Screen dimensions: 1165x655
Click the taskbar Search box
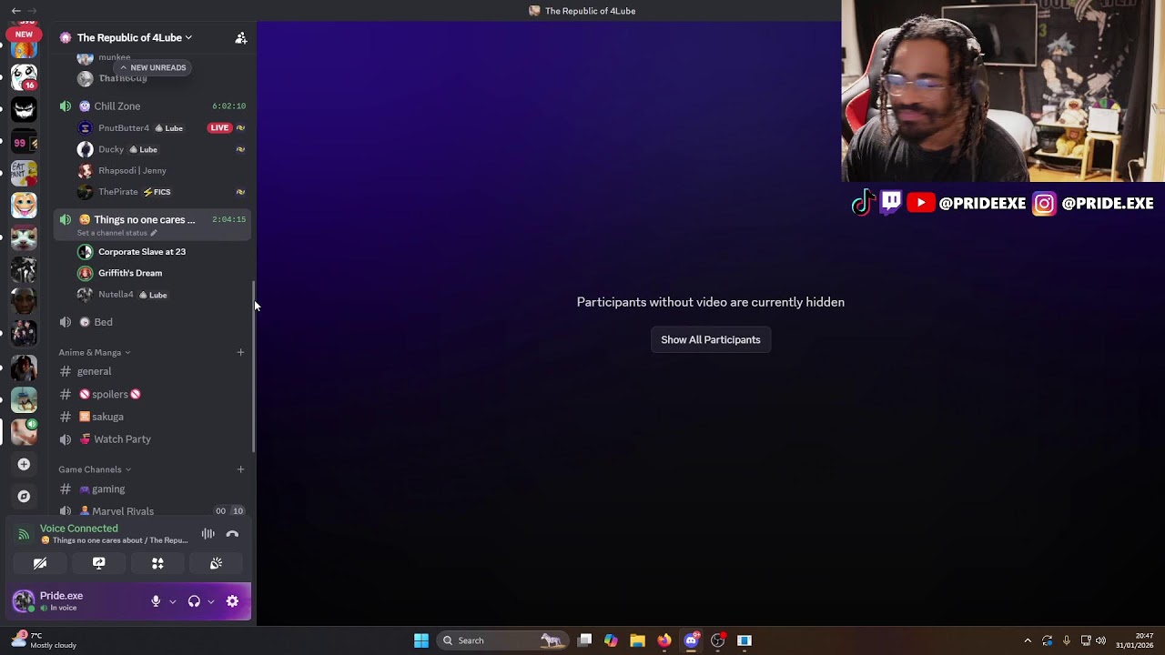point(502,640)
